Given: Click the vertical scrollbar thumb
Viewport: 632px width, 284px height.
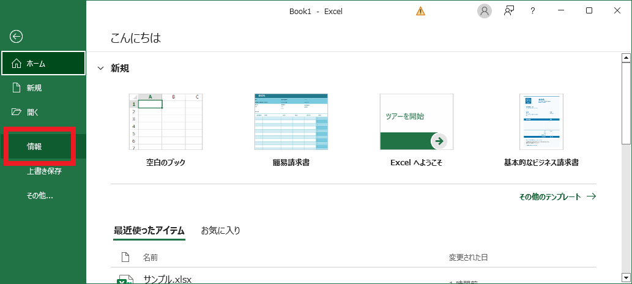Looking at the screenshot, I should point(626,103).
